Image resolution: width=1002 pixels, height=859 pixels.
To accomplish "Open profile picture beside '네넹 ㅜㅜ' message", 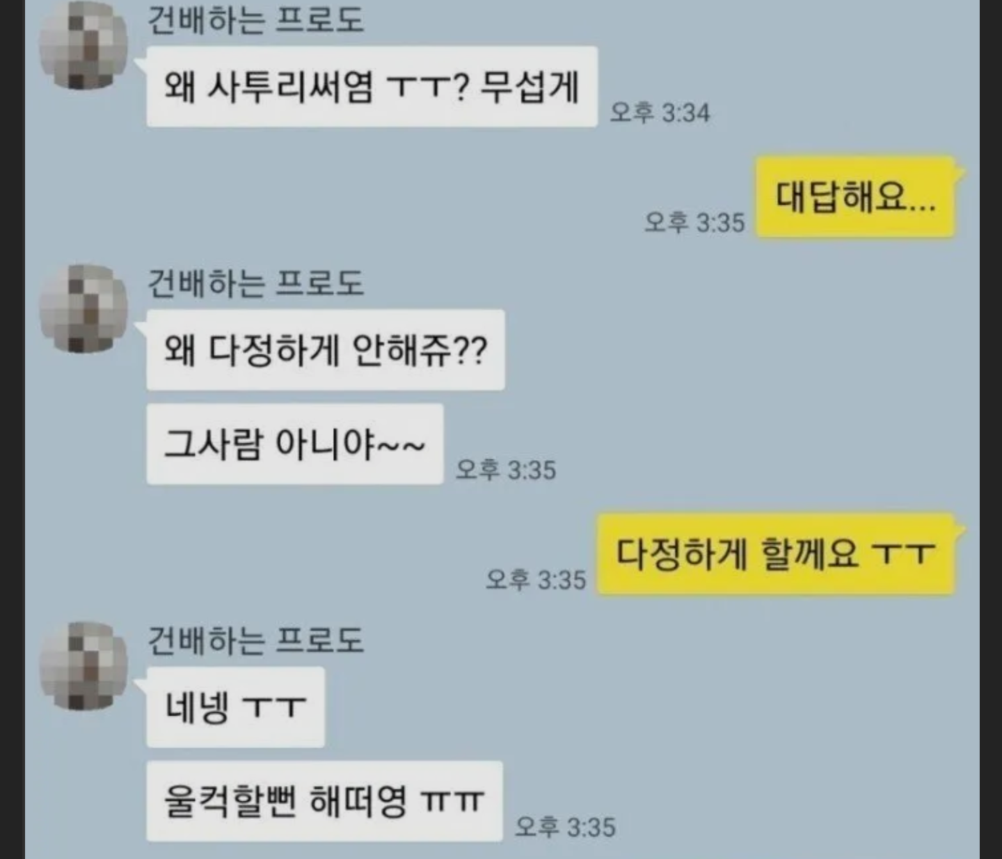I will tap(83, 665).
